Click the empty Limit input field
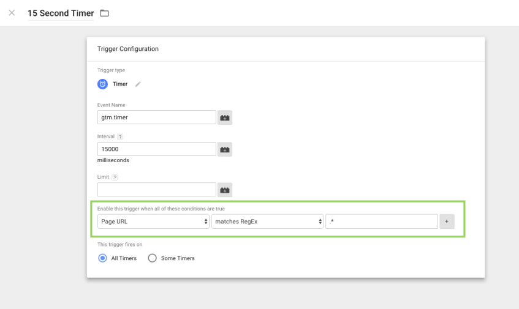The image size is (519, 309). [x=156, y=190]
